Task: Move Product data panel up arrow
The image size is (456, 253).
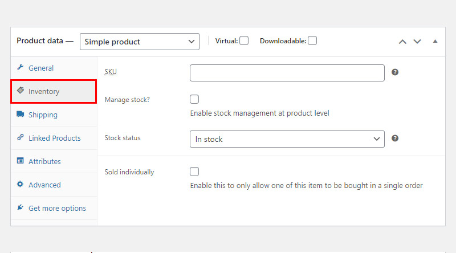Action: click(402, 42)
